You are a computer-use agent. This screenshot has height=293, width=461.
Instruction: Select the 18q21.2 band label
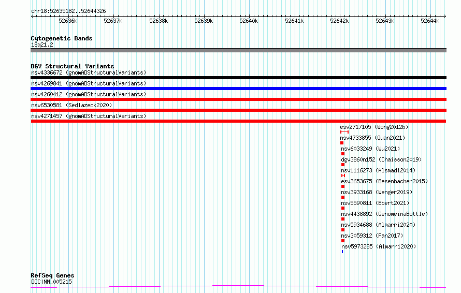pyautogui.click(x=42, y=45)
